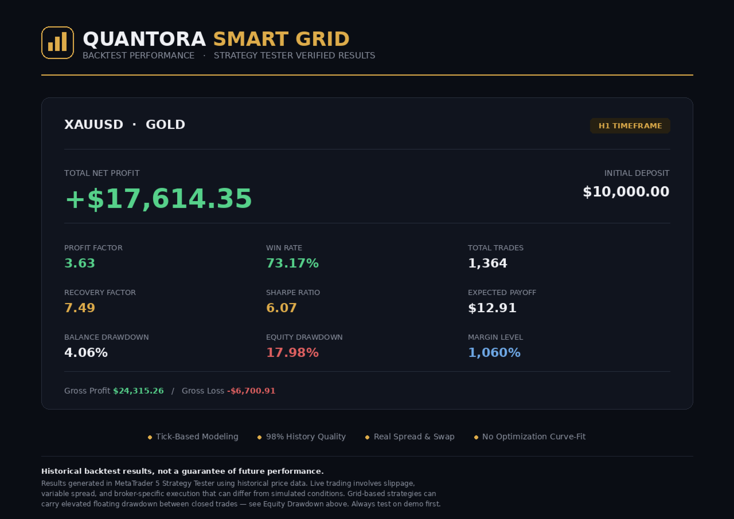
Task: Select the 73.17% win rate value
Action: tap(292, 264)
